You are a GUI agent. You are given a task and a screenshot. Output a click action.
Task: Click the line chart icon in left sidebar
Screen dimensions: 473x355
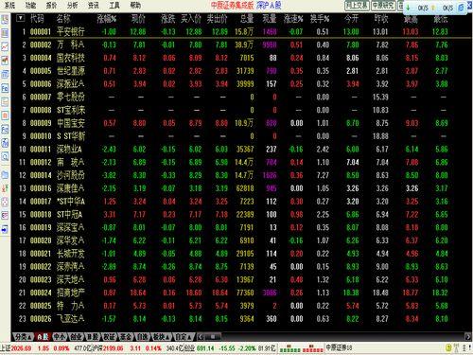(5, 46)
